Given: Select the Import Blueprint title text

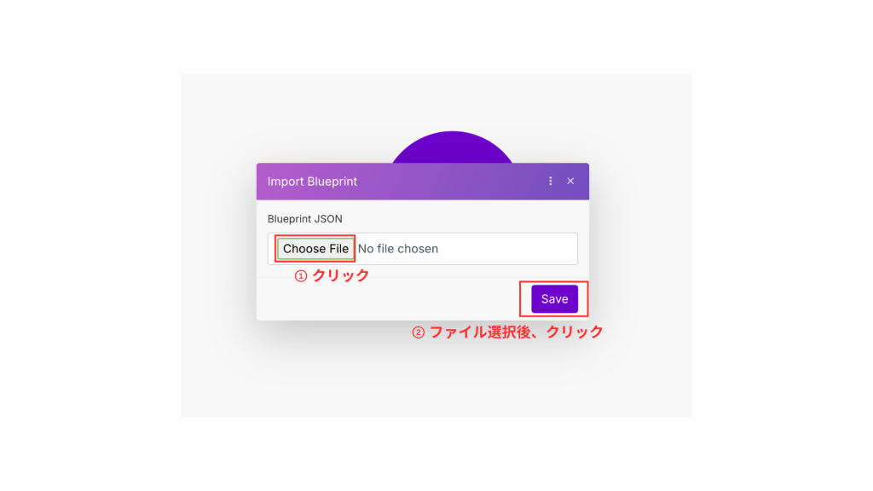Looking at the screenshot, I should (x=312, y=182).
